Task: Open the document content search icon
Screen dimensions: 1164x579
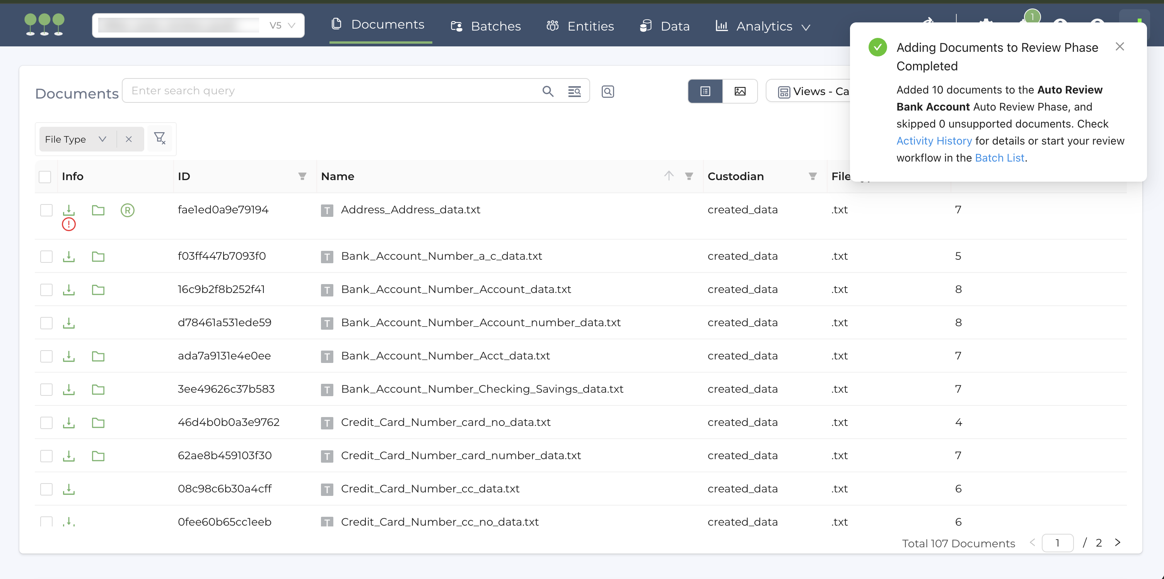Action: (607, 91)
